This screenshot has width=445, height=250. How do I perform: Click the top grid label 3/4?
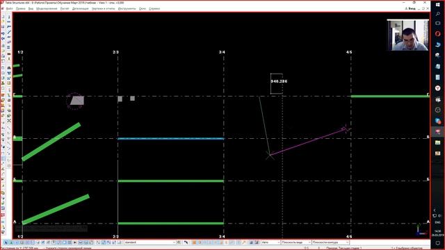[x=222, y=52]
